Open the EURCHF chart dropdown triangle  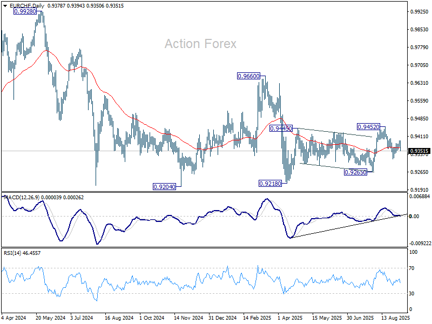tap(5, 6)
